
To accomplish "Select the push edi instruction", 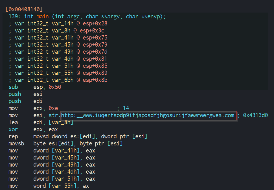I will pyautogui.click(x=25, y=101).
